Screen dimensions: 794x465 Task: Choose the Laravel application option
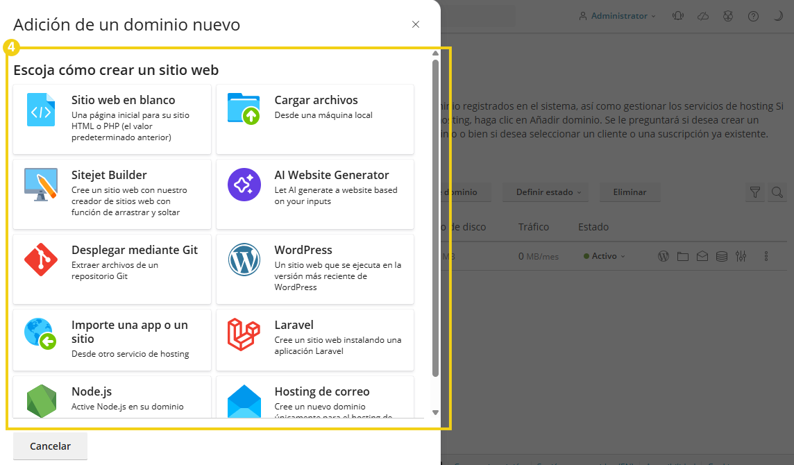pyautogui.click(x=314, y=339)
